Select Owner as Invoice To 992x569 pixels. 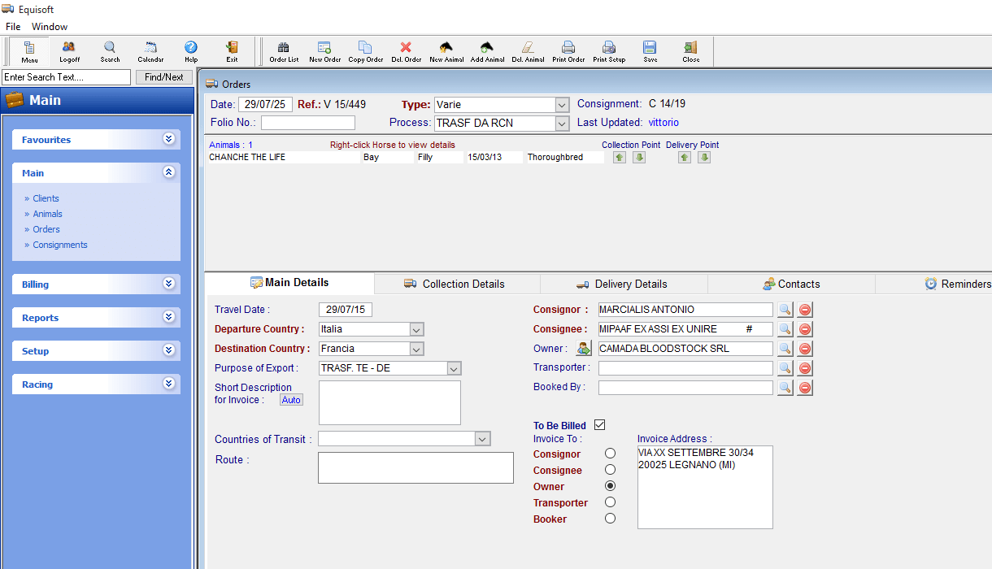coord(611,486)
